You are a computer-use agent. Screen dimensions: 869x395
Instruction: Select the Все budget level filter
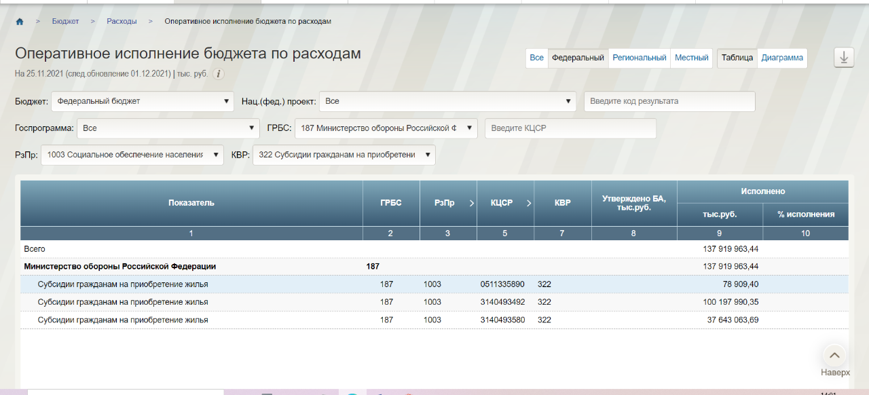536,58
